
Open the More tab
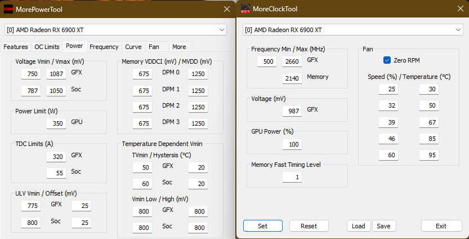pyautogui.click(x=179, y=47)
